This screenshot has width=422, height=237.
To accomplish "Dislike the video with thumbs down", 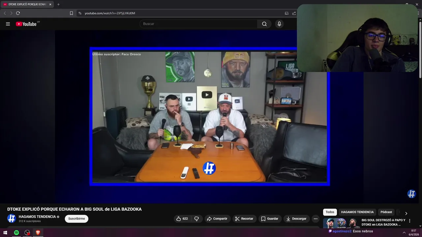I will (x=196, y=219).
